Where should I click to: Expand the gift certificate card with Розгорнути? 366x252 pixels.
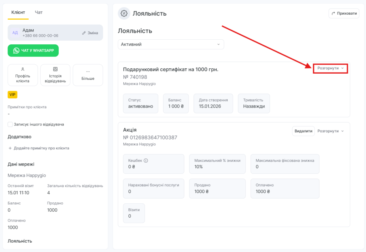330,68
